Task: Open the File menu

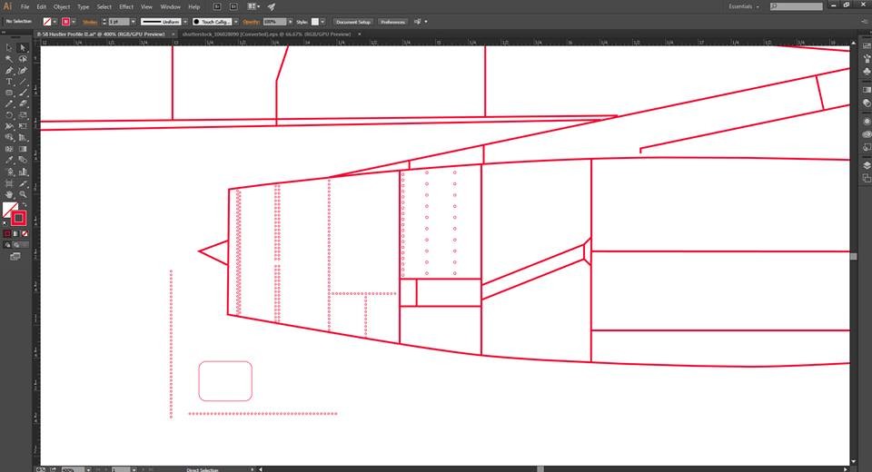Action: tap(25, 6)
